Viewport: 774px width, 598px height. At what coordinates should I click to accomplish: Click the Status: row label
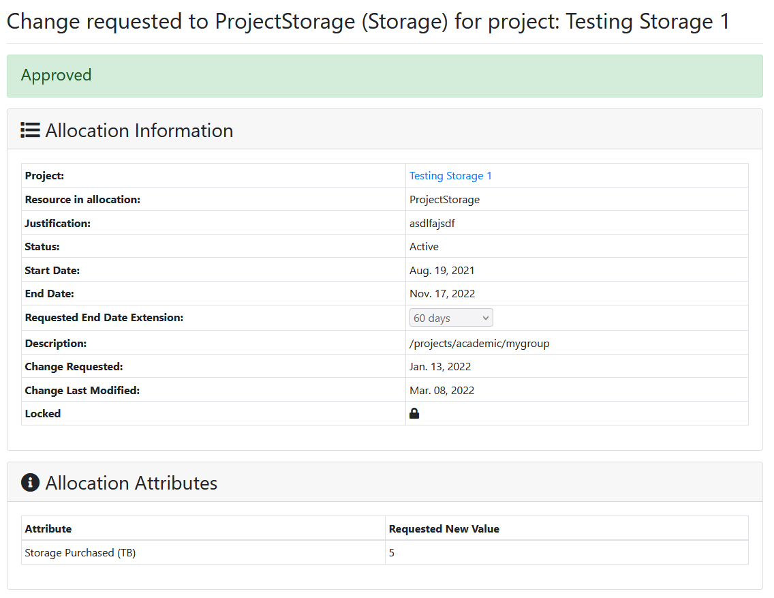click(42, 246)
